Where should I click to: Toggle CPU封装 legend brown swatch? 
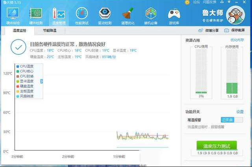click(18, 76)
